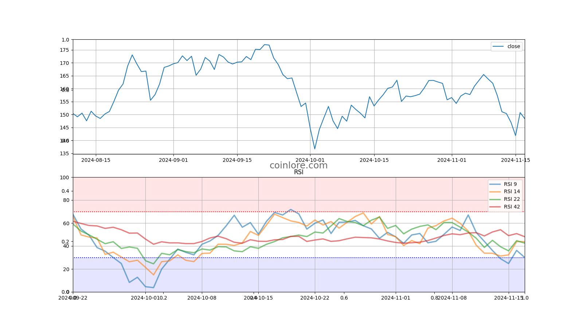The image size is (583, 328).
Task: Select the RSI 14 legend label
Action: 512,192
